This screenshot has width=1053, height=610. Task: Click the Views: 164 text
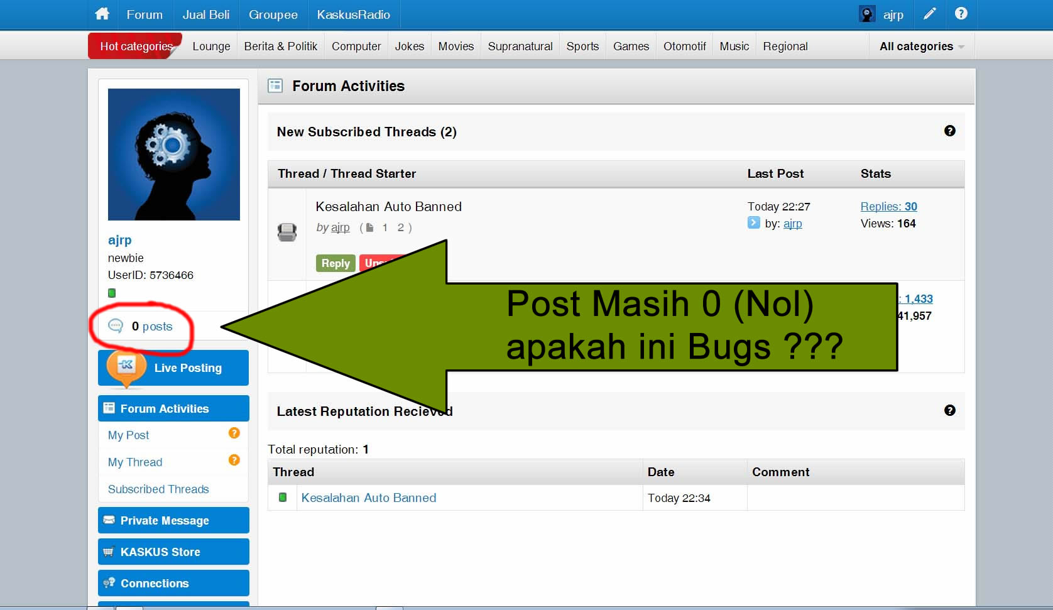(888, 223)
